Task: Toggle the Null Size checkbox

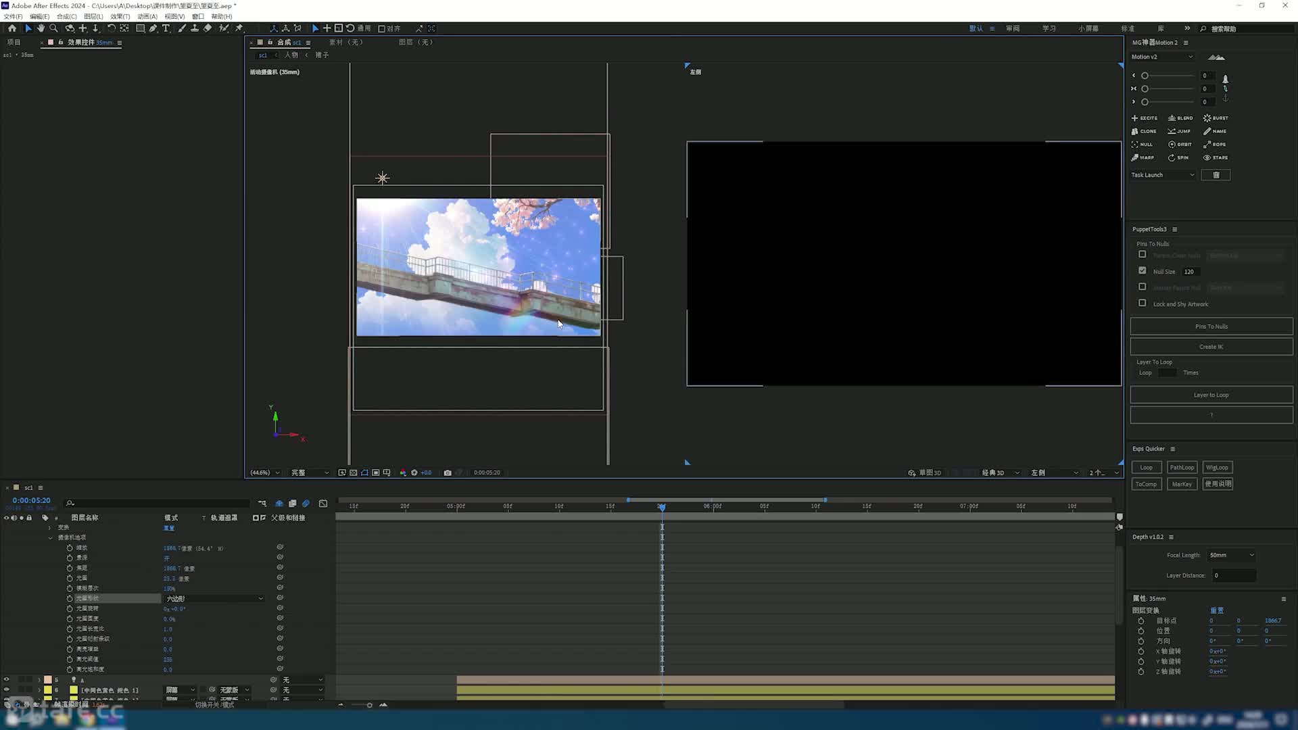Action: pos(1143,270)
